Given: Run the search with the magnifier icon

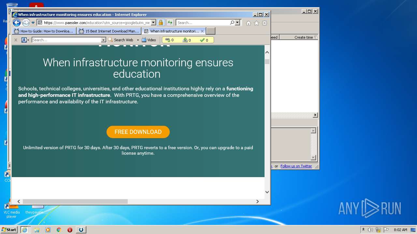Looking at the screenshot, I should point(232,23).
